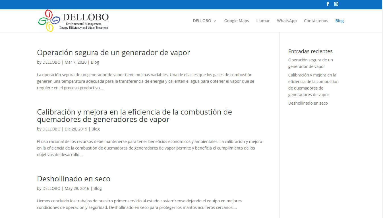Open the WhatsApp navigation link
The image size is (383, 218).
click(x=287, y=21)
